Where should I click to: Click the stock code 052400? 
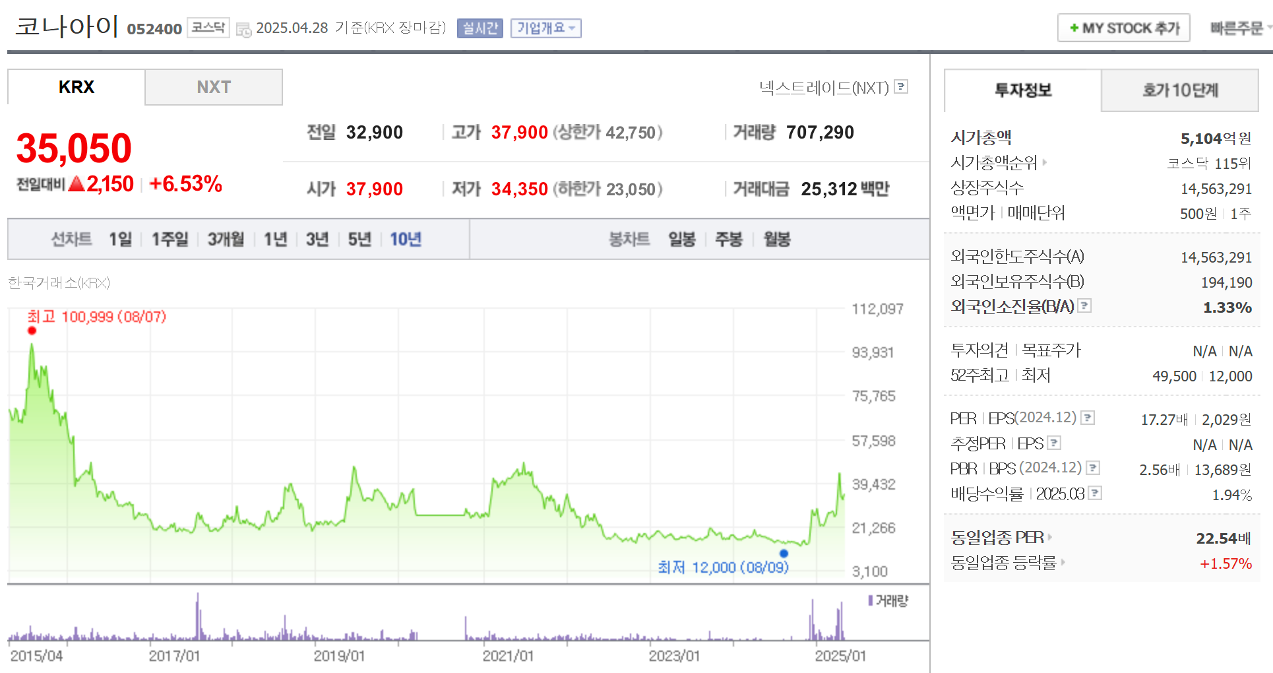coord(154,29)
